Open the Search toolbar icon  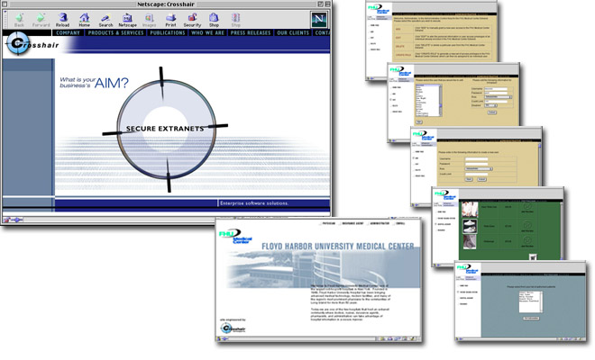point(105,20)
